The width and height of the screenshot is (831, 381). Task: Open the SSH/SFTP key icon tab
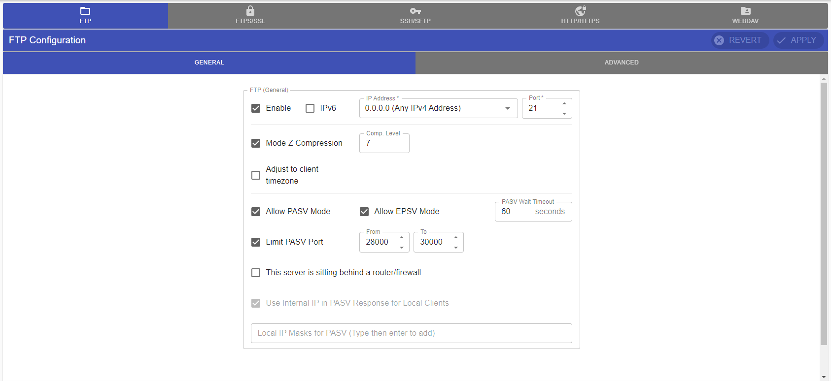click(x=415, y=15)
